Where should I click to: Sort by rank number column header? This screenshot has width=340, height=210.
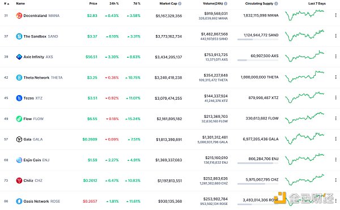click(x=6, y=3)
